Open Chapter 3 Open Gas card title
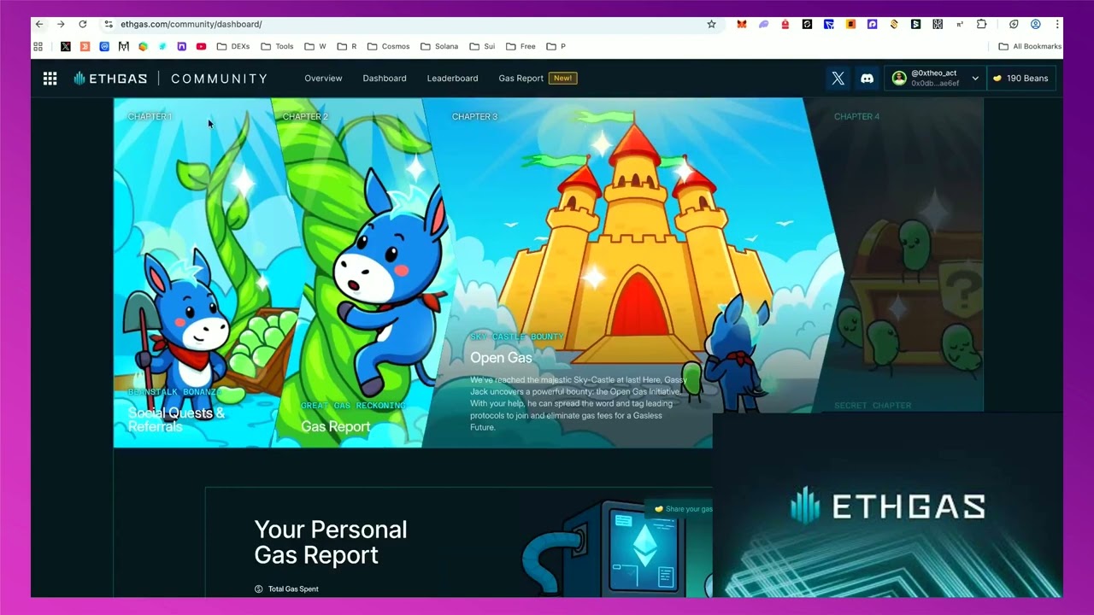The image size is (1094, 615). 501,358
